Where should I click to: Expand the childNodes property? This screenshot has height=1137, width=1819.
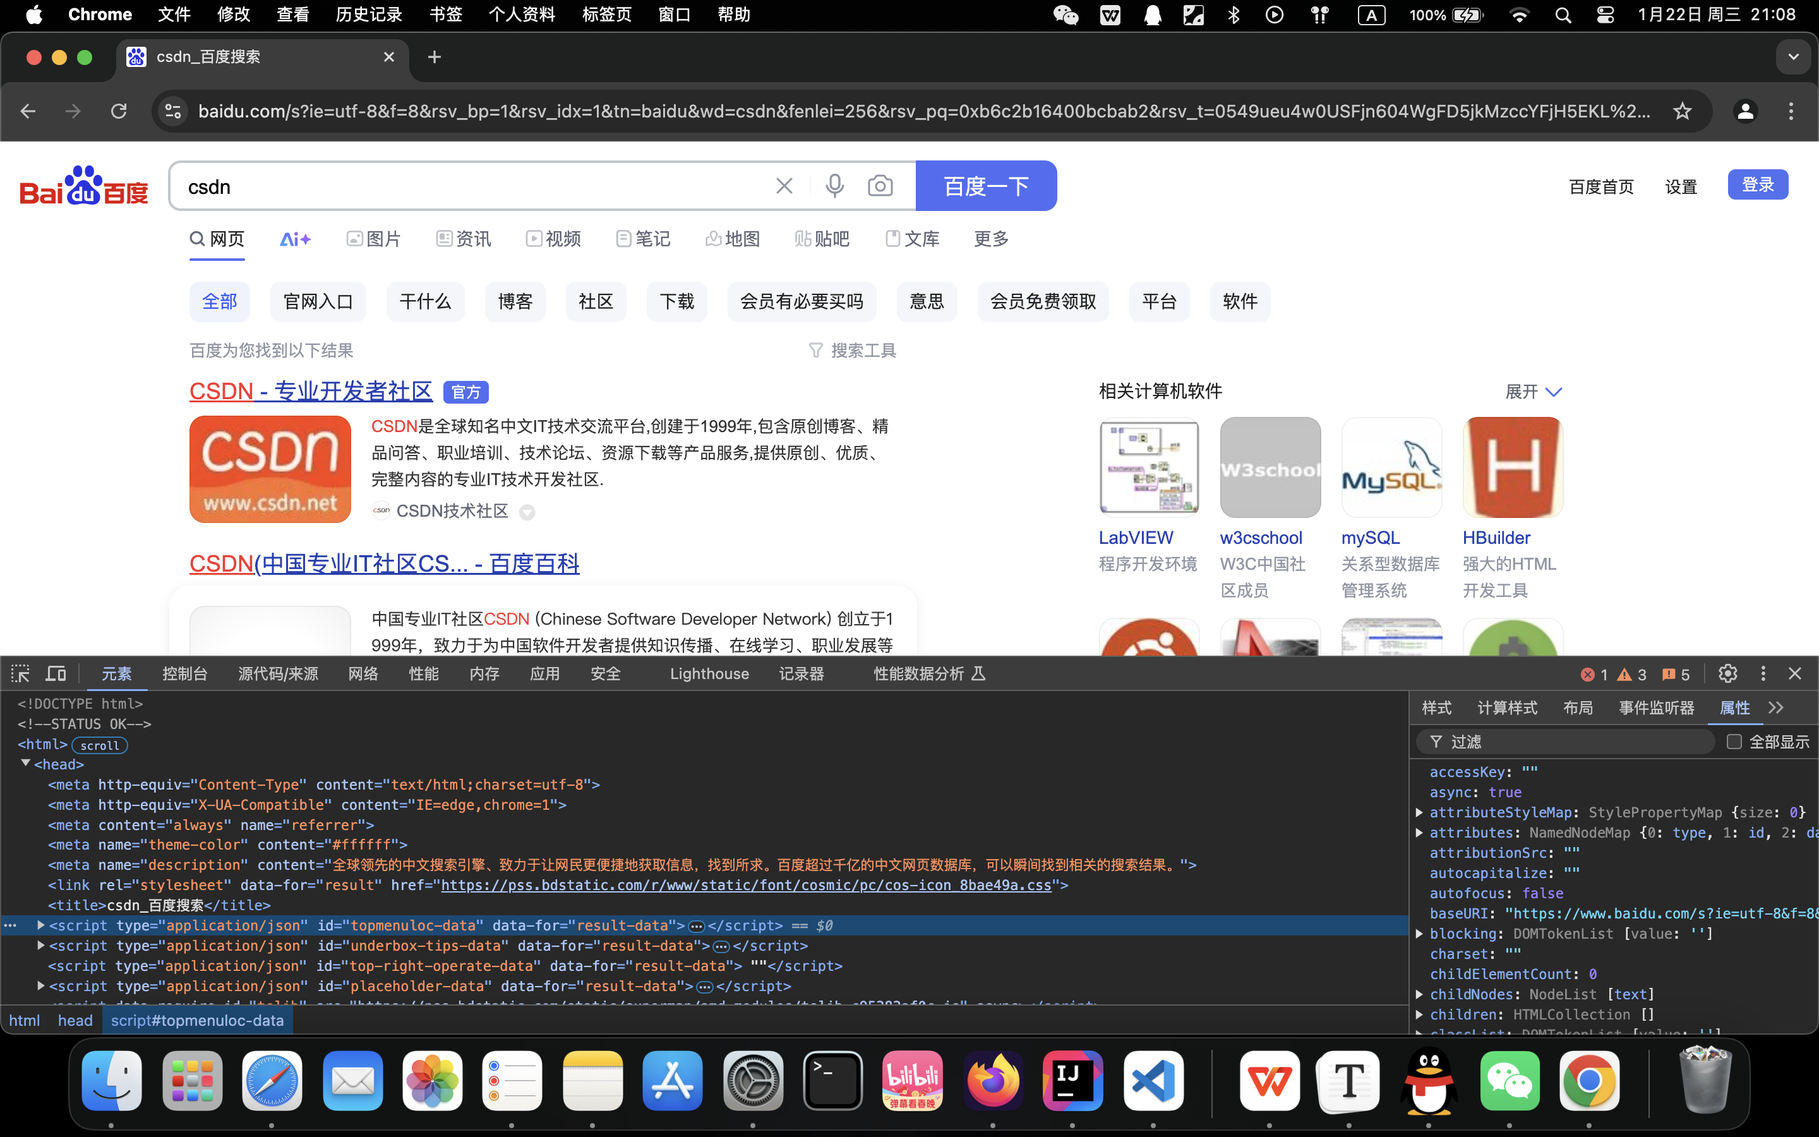pos(1419,994)
